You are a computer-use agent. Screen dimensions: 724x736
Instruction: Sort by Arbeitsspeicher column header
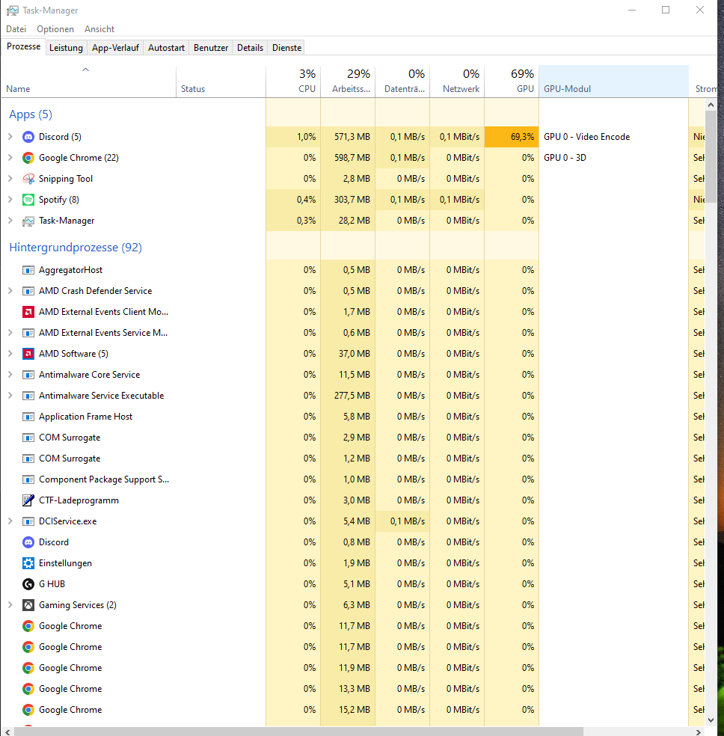tap(348, 82)
